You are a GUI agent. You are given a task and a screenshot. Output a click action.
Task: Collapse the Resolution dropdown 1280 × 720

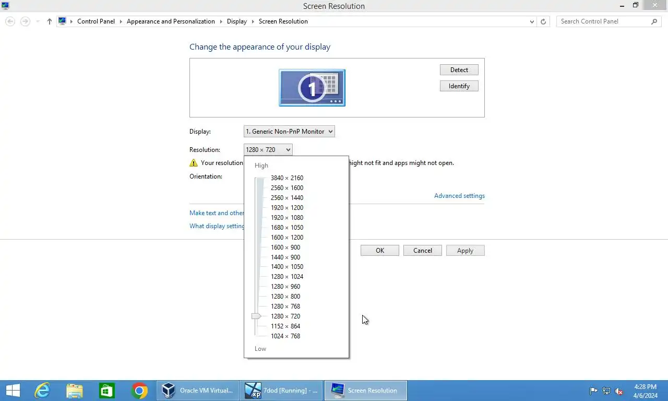(x=268, y=150)
